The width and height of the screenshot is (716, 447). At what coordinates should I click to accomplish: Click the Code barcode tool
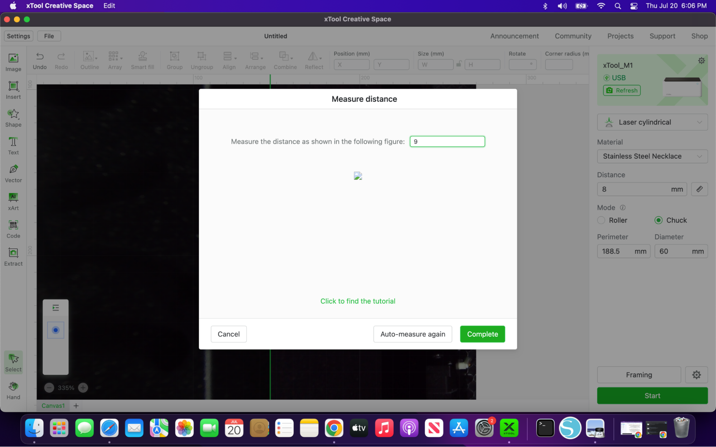coord(13,229)
